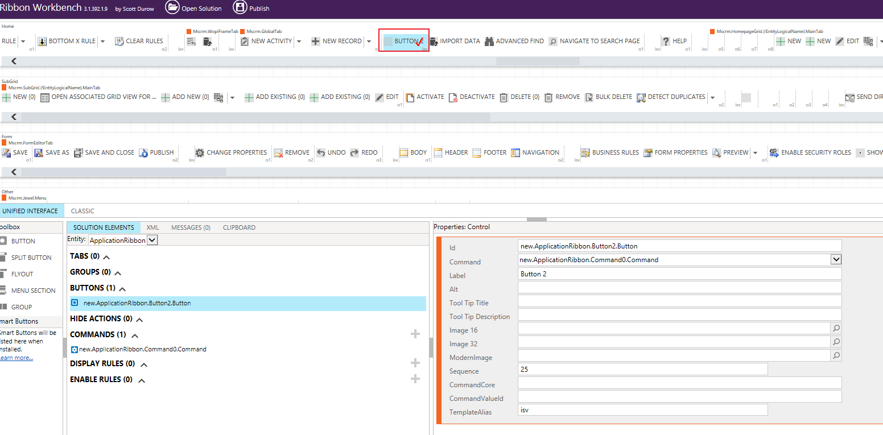Click the Clear Rules ribbon button
The width and height of the screenshot is (883, 435).
tap(139, 41)
